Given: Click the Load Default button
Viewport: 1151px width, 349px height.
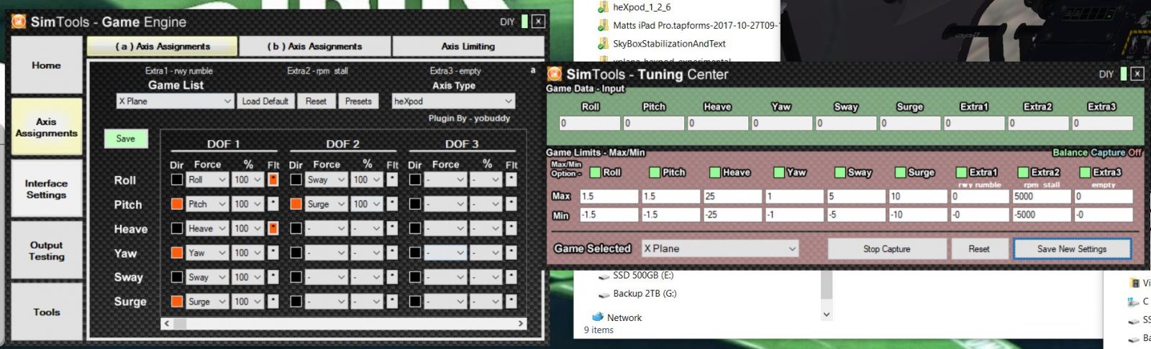Looking at the screenshot, I should 265,101.
